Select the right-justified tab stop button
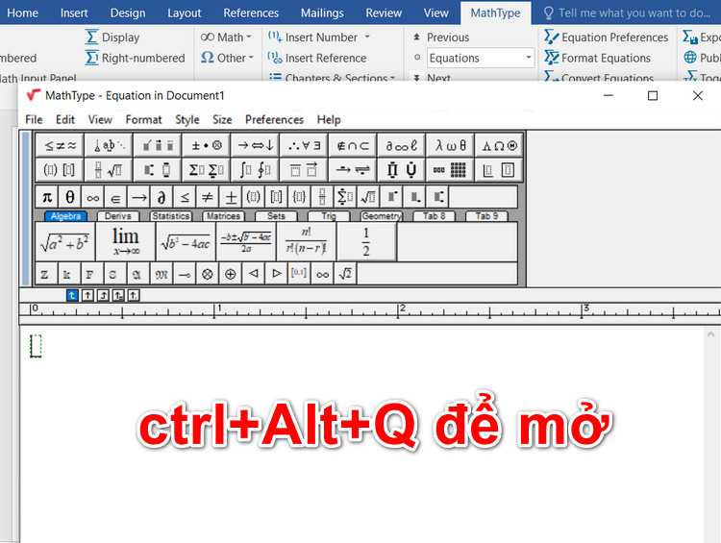The width and height of the screenshot is (721, 543). tap(103, 295)
